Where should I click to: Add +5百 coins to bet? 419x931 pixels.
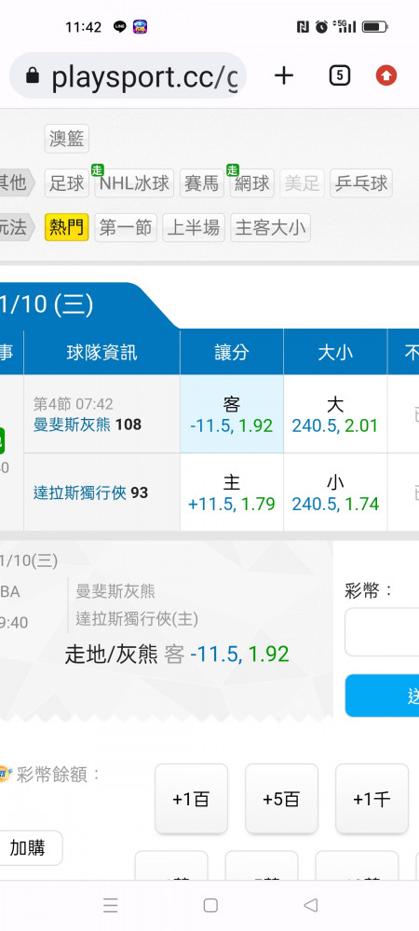pyautogui.click(x=281, y=799)
